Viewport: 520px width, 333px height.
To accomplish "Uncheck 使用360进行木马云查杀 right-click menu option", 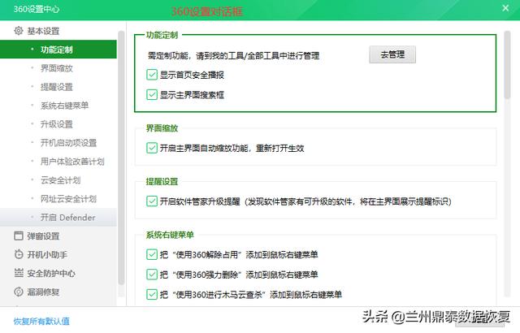I will [x=152, y=294].
